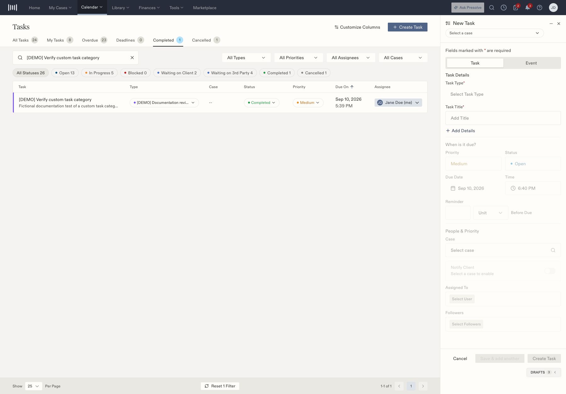Expand Select a case dropdown

tap(495, 33)
